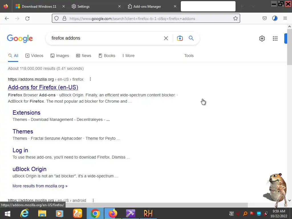
Task: Open options for first addons.mozilla.org result
Action: [x=90, y=79]
